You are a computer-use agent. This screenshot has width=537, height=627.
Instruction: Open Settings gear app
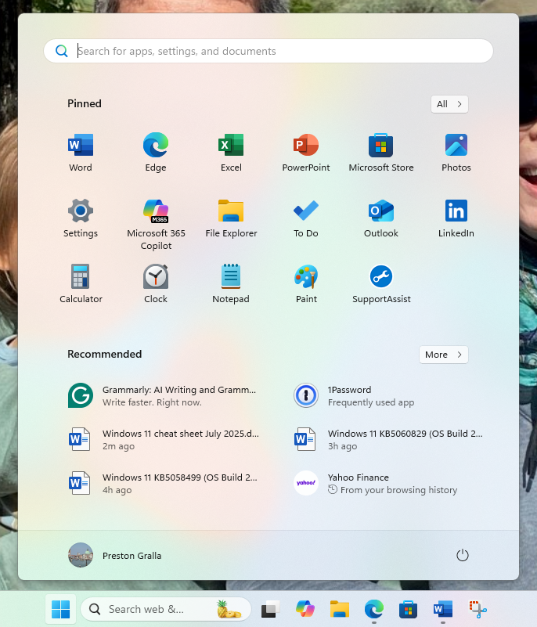coord(81,218)
